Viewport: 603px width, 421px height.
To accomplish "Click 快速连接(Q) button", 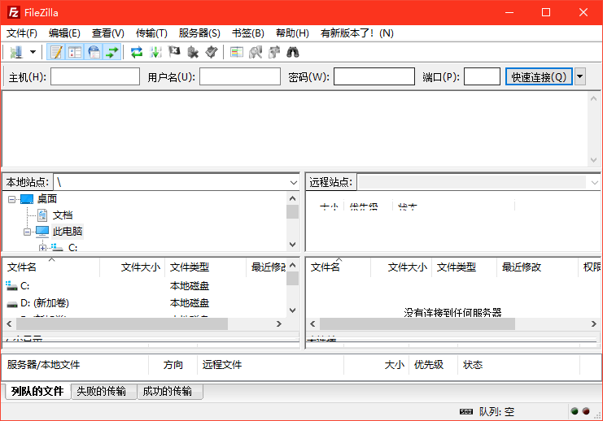I will [x=539, y=77].
